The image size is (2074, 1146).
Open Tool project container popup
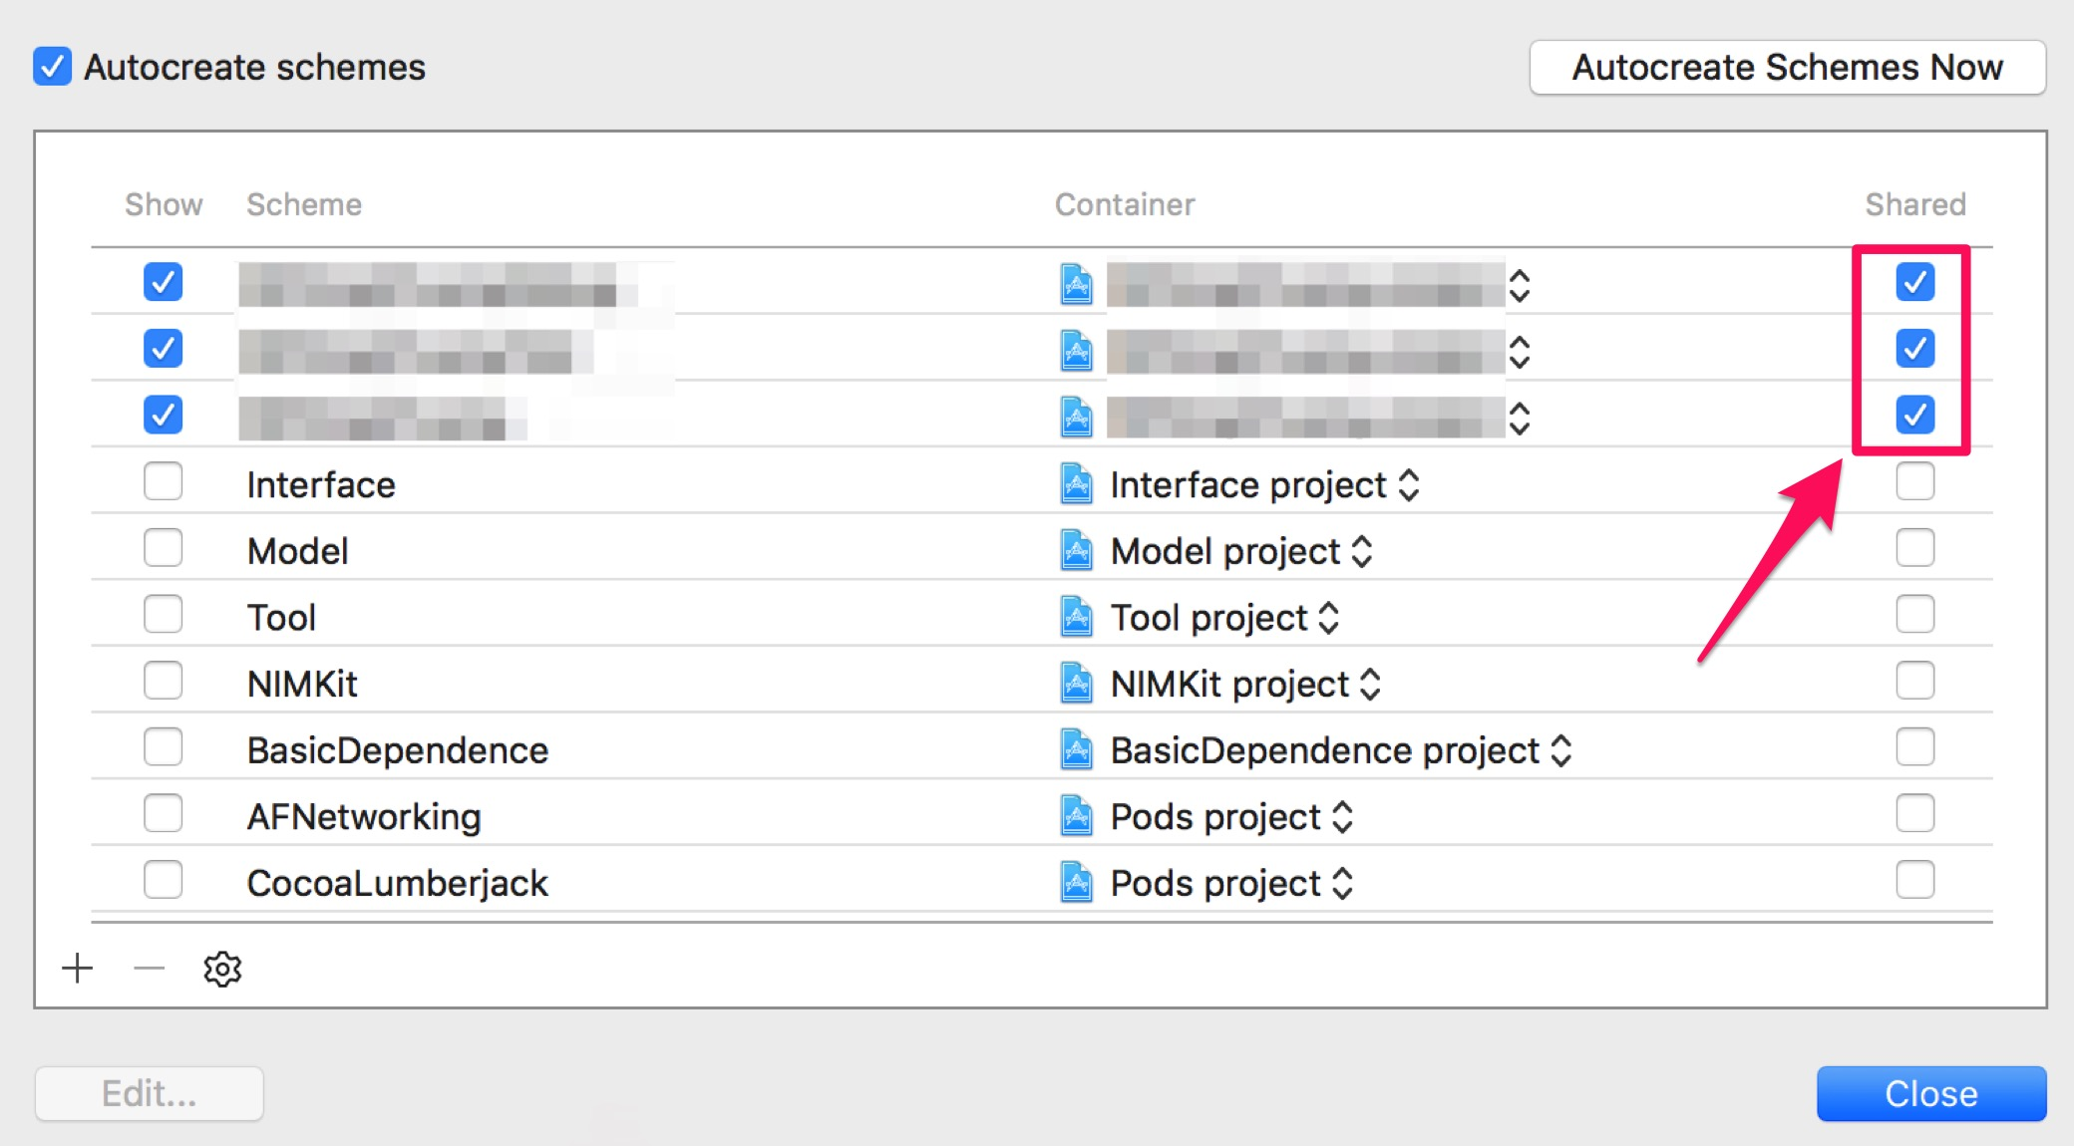1328,618
